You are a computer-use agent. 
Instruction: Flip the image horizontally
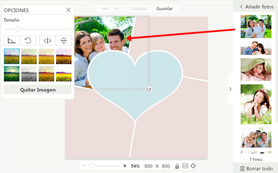(47, 40)
